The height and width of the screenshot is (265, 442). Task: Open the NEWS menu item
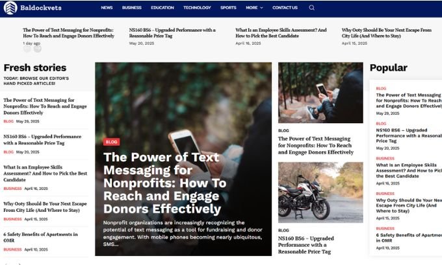pos(107,8)
